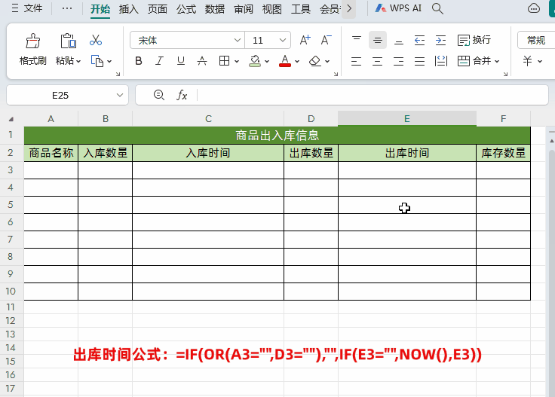Click the Increase Indent icon

[440, 40]
